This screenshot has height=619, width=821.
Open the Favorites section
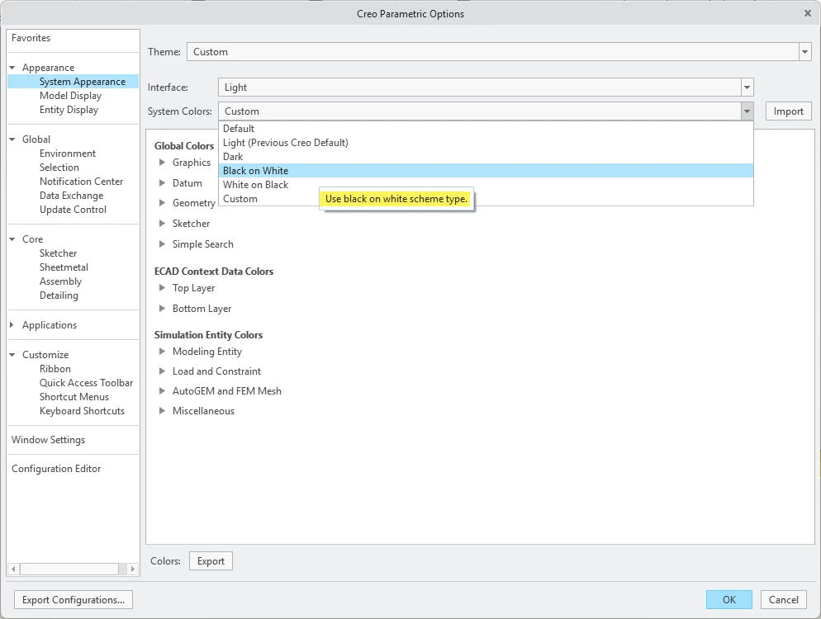(31, 38)
